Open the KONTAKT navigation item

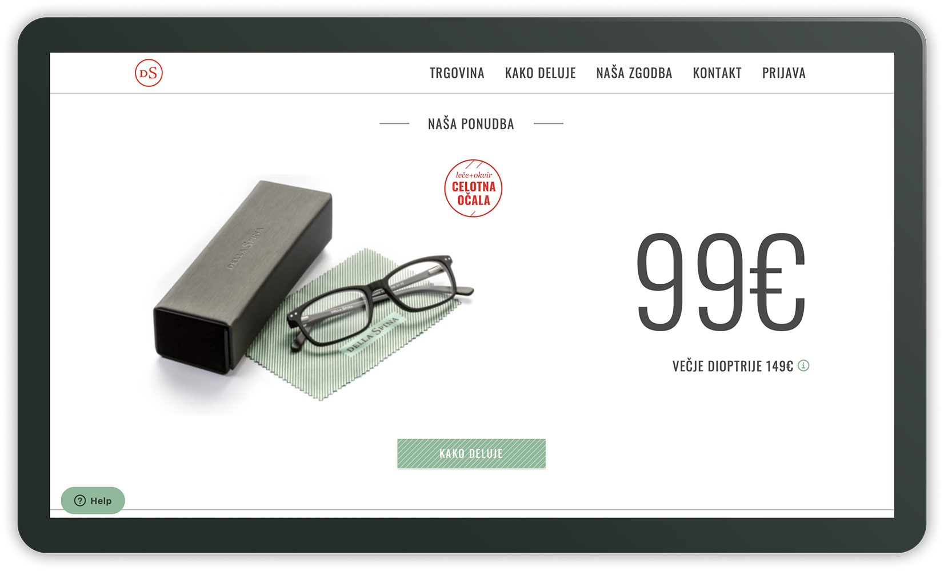(717, 73)
